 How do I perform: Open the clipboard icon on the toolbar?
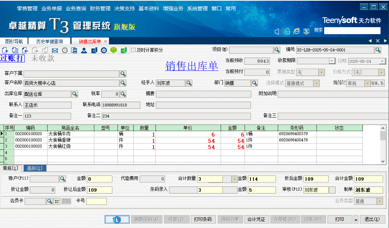74,50
